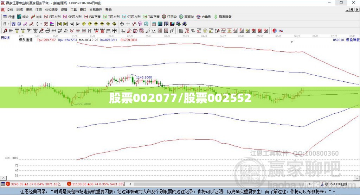Click the horizontal scrollbar at chart bottom
The width and height of the screenshot is (360, 195).
219,184
